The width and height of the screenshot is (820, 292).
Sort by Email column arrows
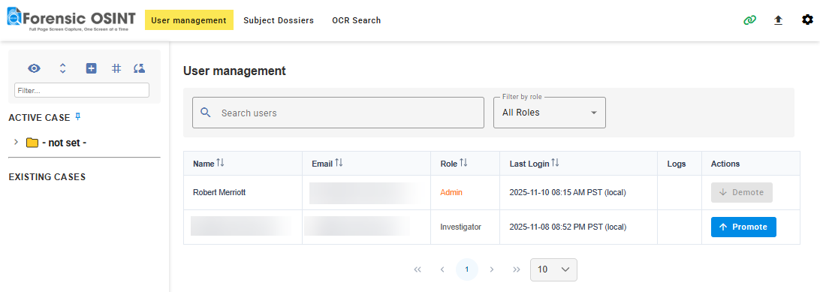tap(339, 163)
